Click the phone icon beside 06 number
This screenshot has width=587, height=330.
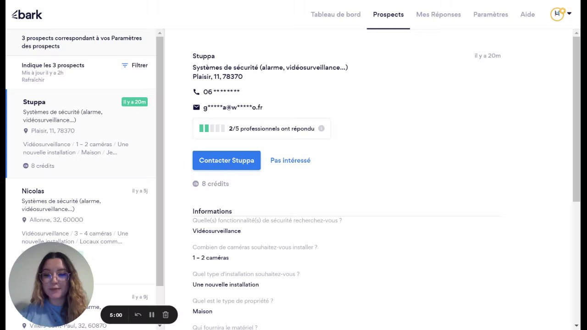click(196, 92)
